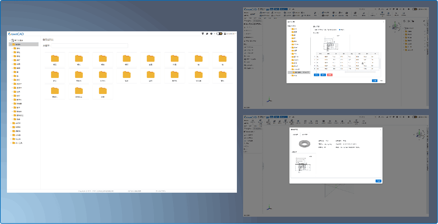This screenshot has height=224, width=438.
Task: Collapse the root node of the library tree
Action: (10, 40)
